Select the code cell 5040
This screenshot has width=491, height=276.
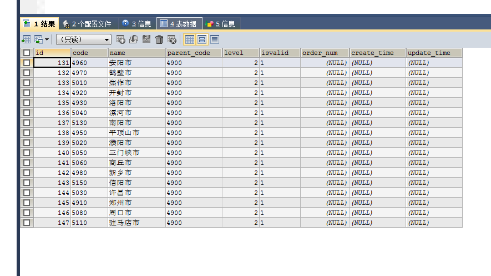tap(89, 113)
